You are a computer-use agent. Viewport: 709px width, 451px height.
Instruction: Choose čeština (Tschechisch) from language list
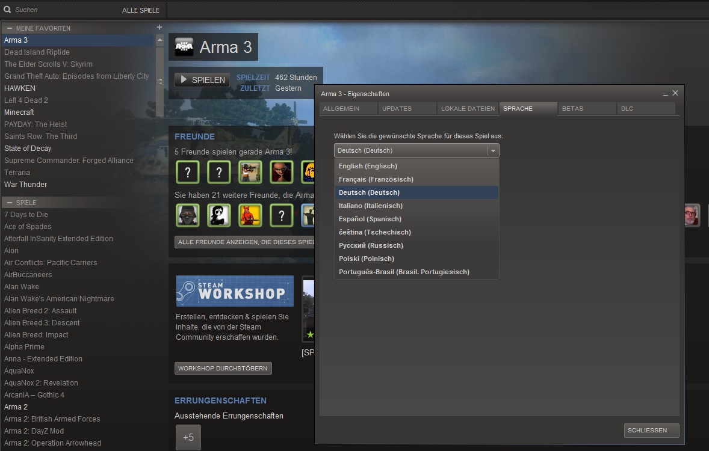416,232
